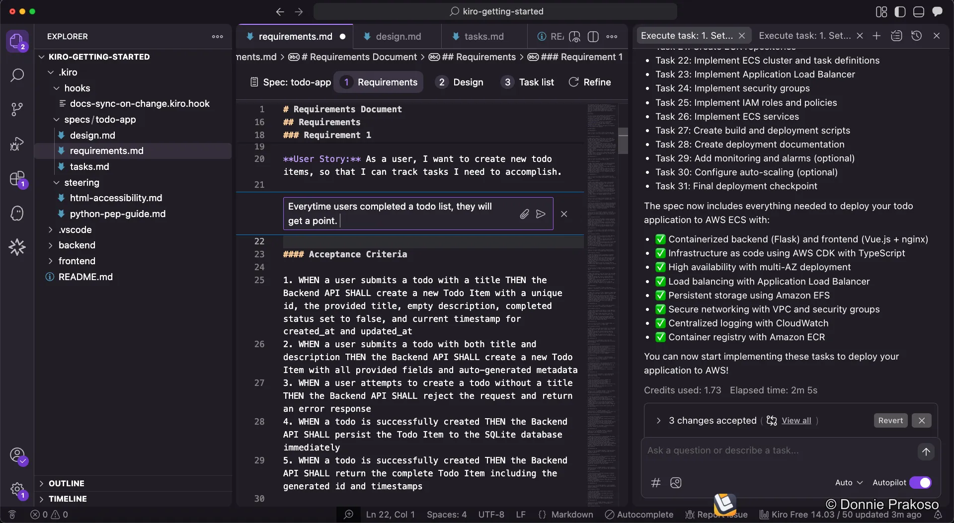Open the Source Control icon in activity bar
Viewport: 954px width, 523px height.
[x=18, y=109]
